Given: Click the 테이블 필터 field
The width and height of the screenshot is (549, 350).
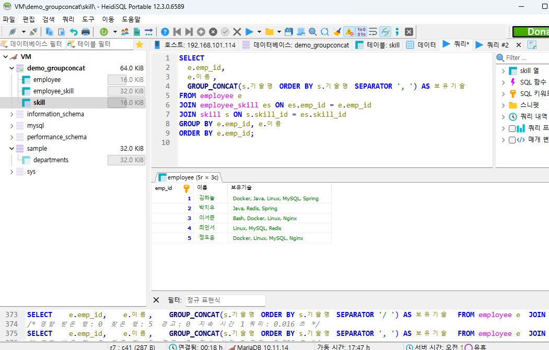Looking at the screenshot, I should [100, 44].
